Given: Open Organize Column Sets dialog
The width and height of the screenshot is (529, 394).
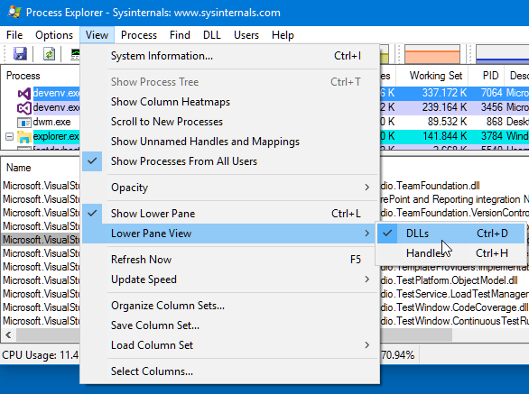Looking at the screenshot, I should pyautogui.click(x=229, y=306).
